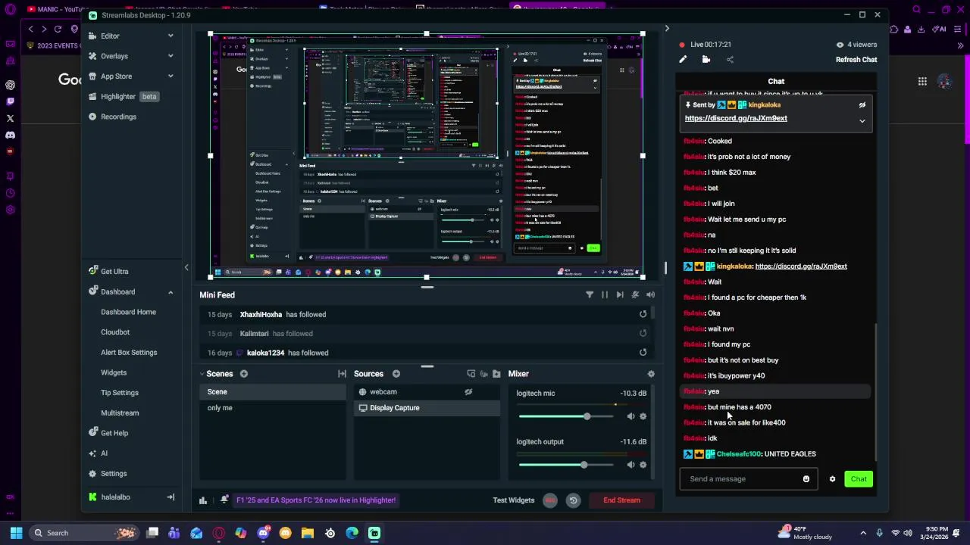
Task: Open the Widgets page
Action: coord(114,372)
